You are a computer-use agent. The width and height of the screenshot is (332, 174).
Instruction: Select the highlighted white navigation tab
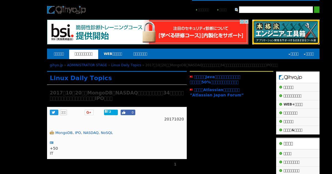[84, 54]
